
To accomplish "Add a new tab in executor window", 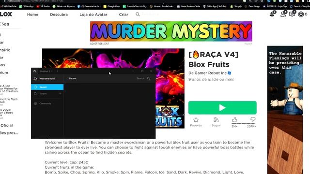I will coord(58,71).
